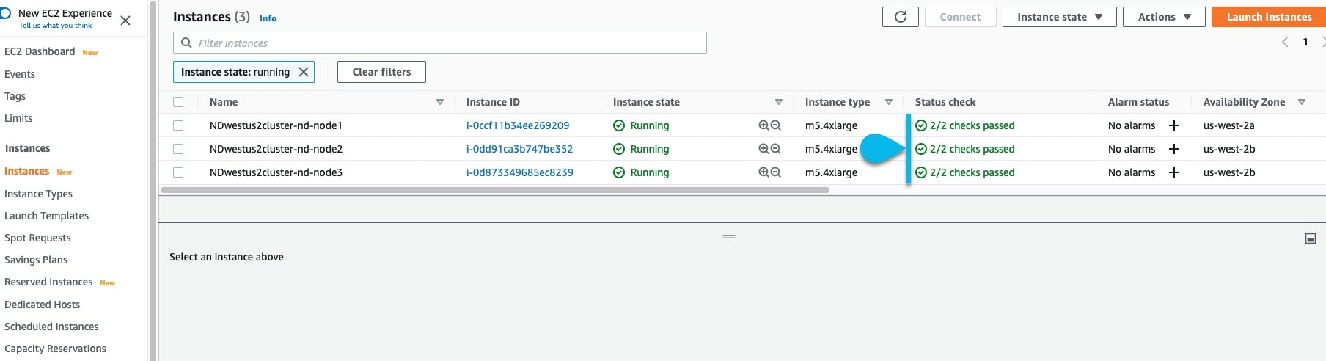1326x361 pixels.
Task: Open Reserved Instances in sidebar
Action: click(x=48, y=282)
